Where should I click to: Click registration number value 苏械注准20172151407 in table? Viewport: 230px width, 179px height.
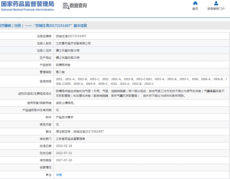(71, 36)
